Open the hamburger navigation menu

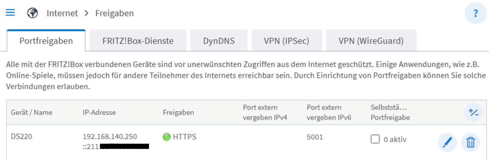point(10,13)
